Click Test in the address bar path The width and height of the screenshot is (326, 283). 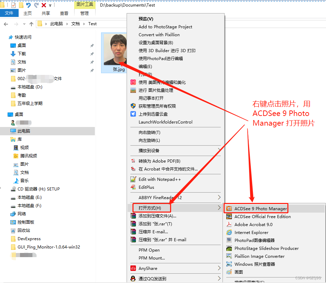(x=92, y=24)
